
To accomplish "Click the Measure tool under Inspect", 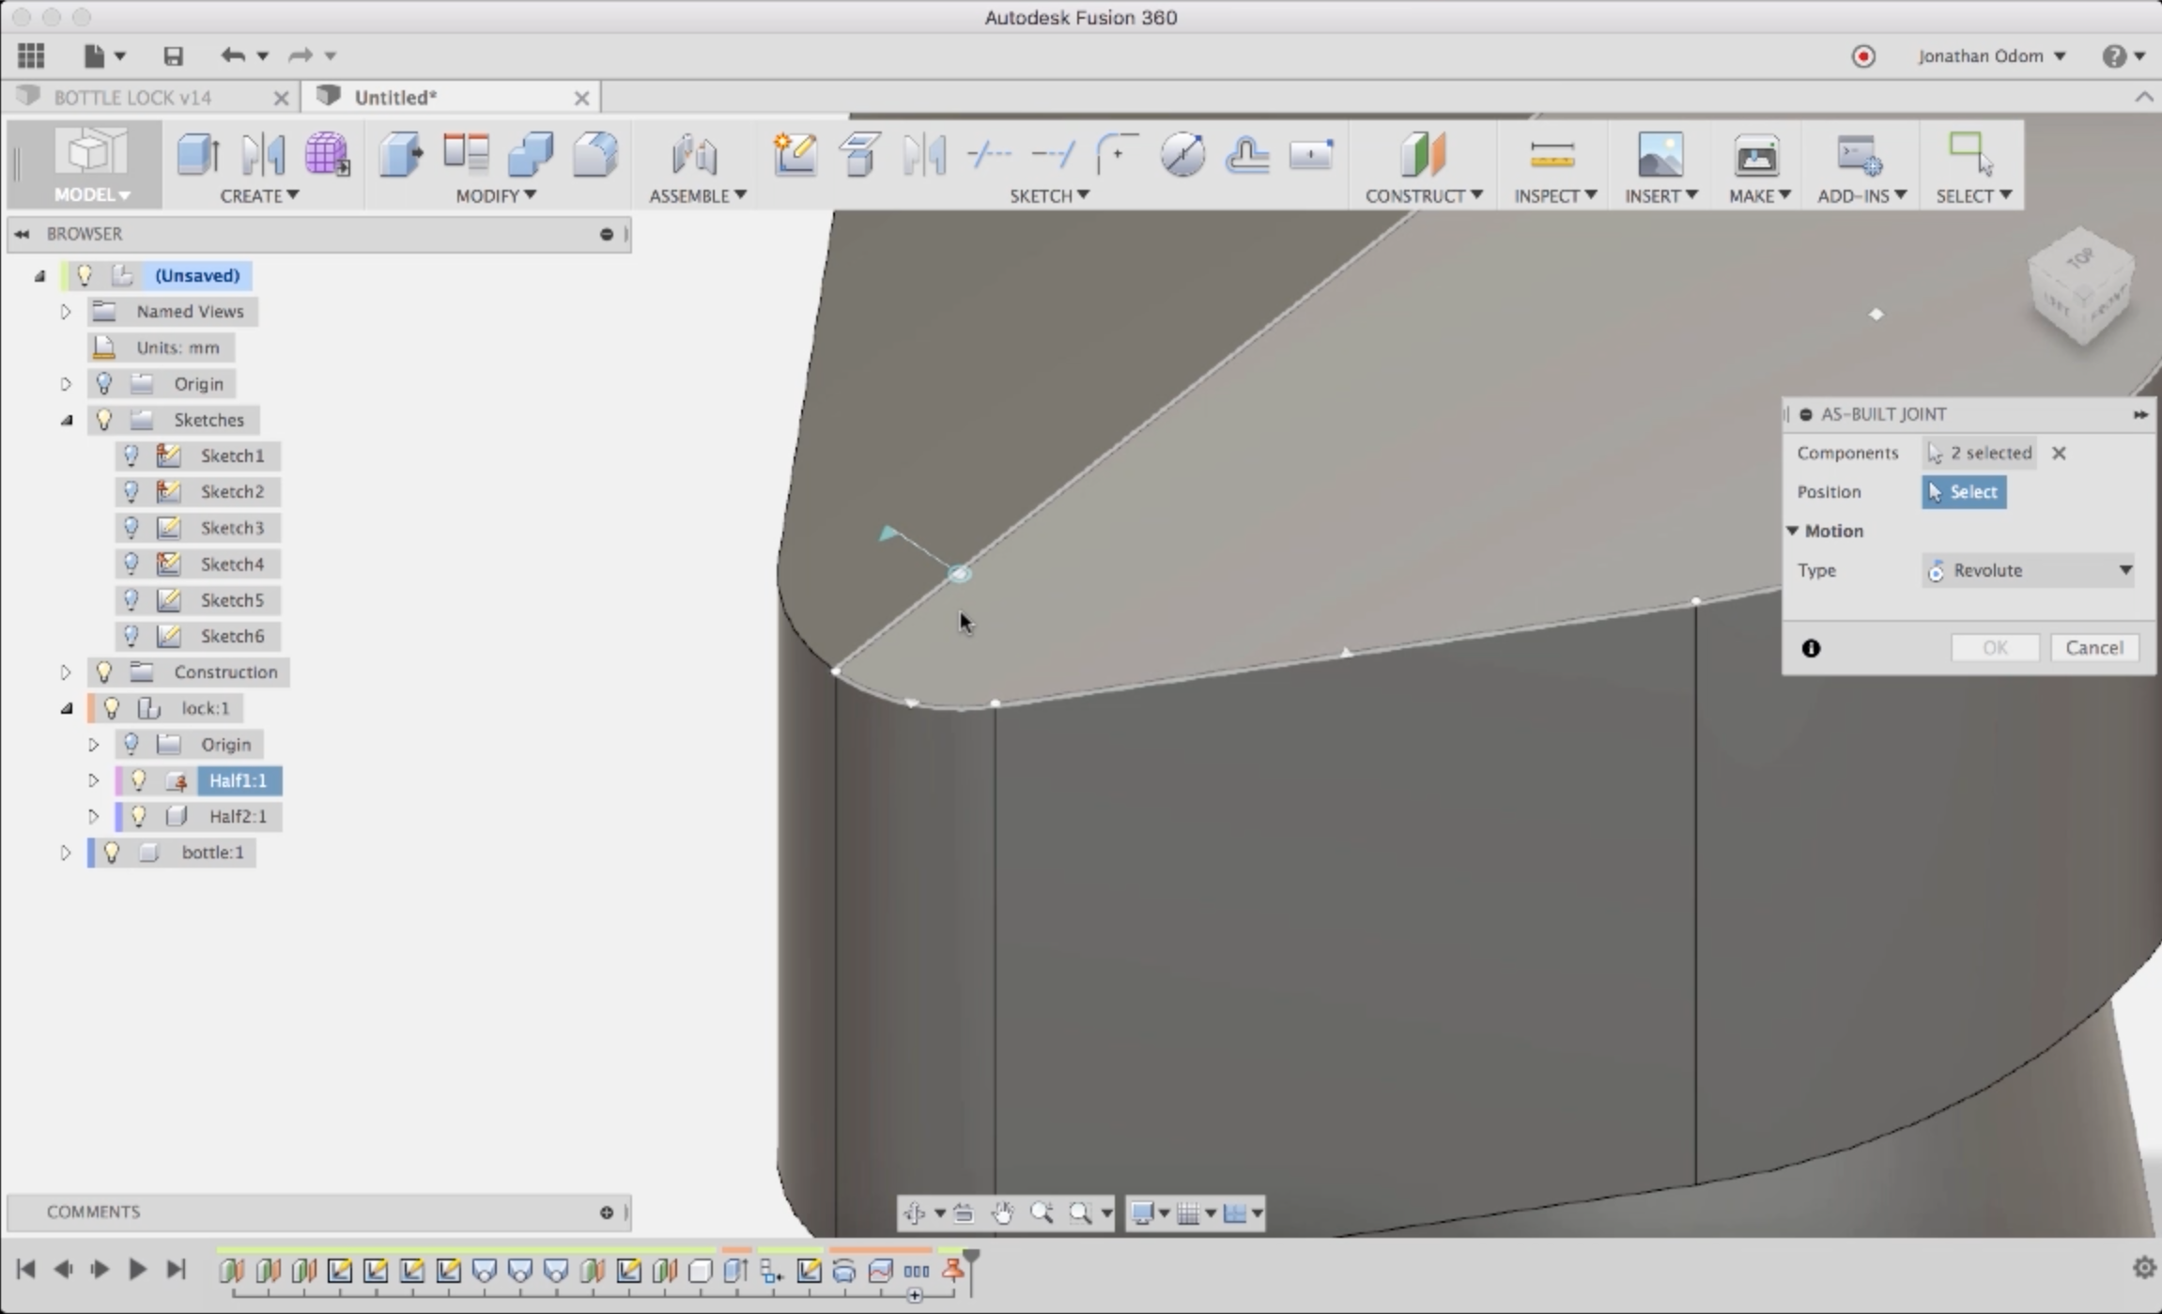I will [1552, 154].
